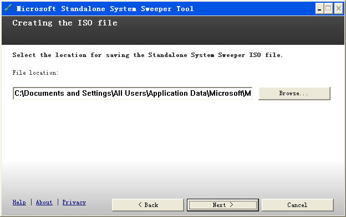Image resolution: width=346 pixels, height=217 pixels.
Task: Open the About link
Action: pos(44,202)
